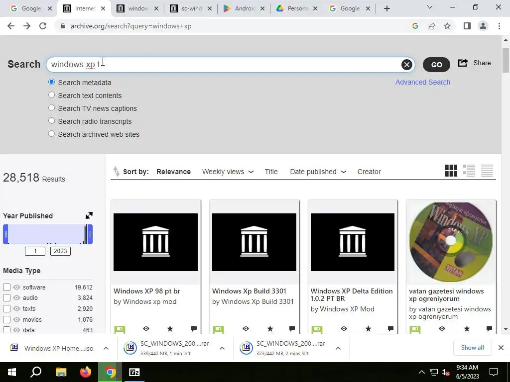This screenshot has height=382, width=510.
Task: Toggle sort direction arrows
Action: pos(116,171)
